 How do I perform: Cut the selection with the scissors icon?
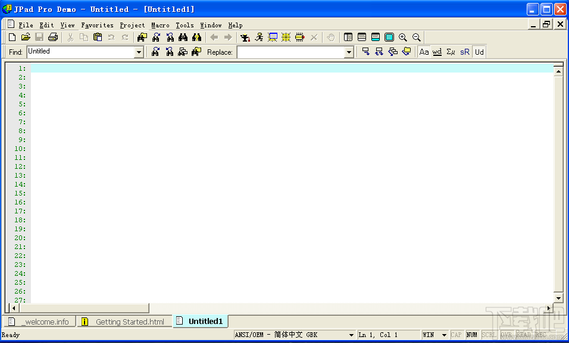tap(70, 37)
